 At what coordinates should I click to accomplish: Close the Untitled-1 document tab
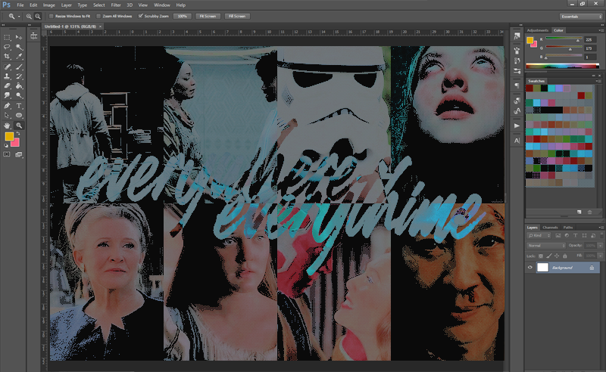100,26
